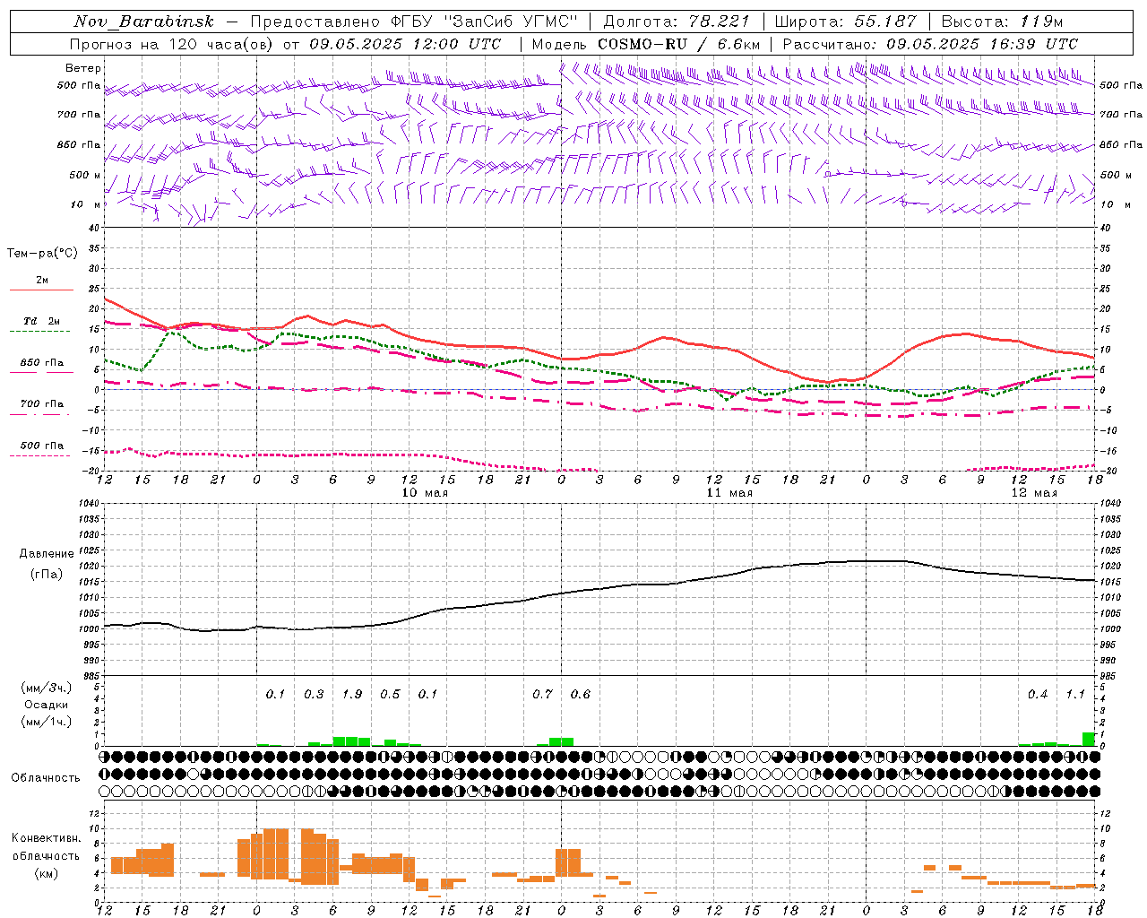The height and width of the screenshot is (918, 1147).
Task: Select the elevation text Высота: 119м
Action: point(1003,22)
